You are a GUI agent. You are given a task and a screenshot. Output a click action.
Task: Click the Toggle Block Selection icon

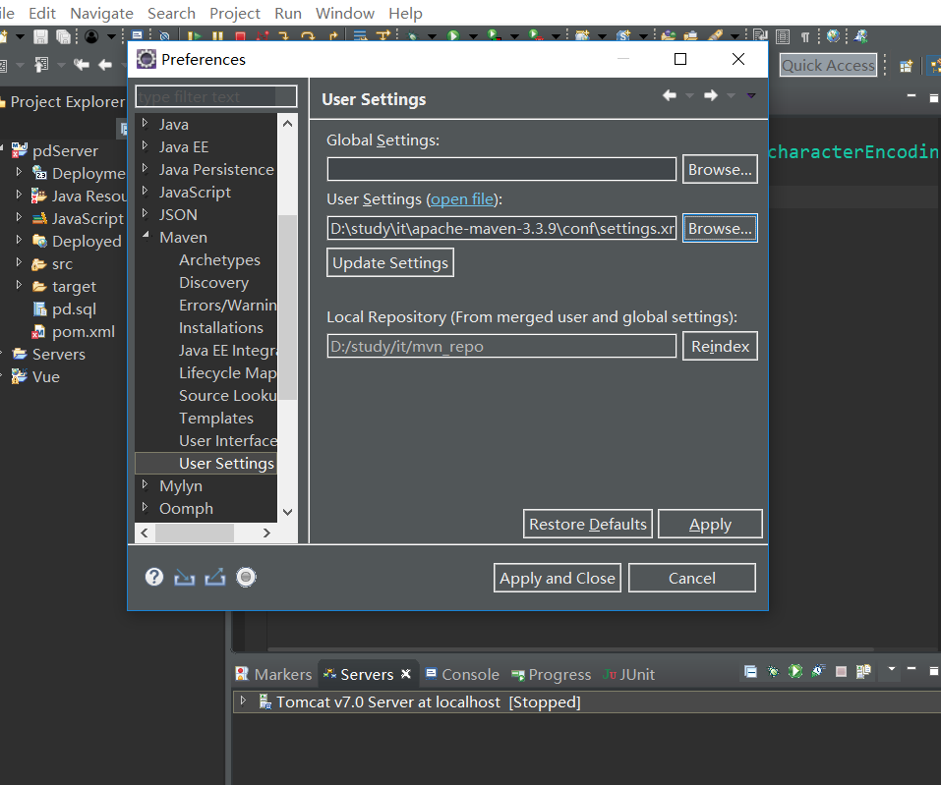pos(783,36)
